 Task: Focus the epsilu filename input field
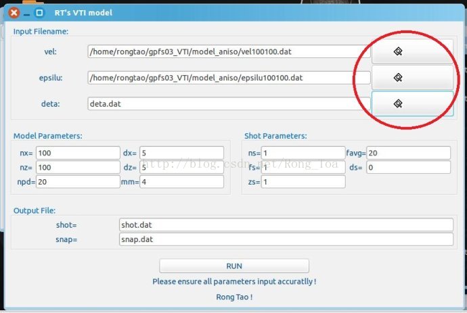(x=229, y=78)
